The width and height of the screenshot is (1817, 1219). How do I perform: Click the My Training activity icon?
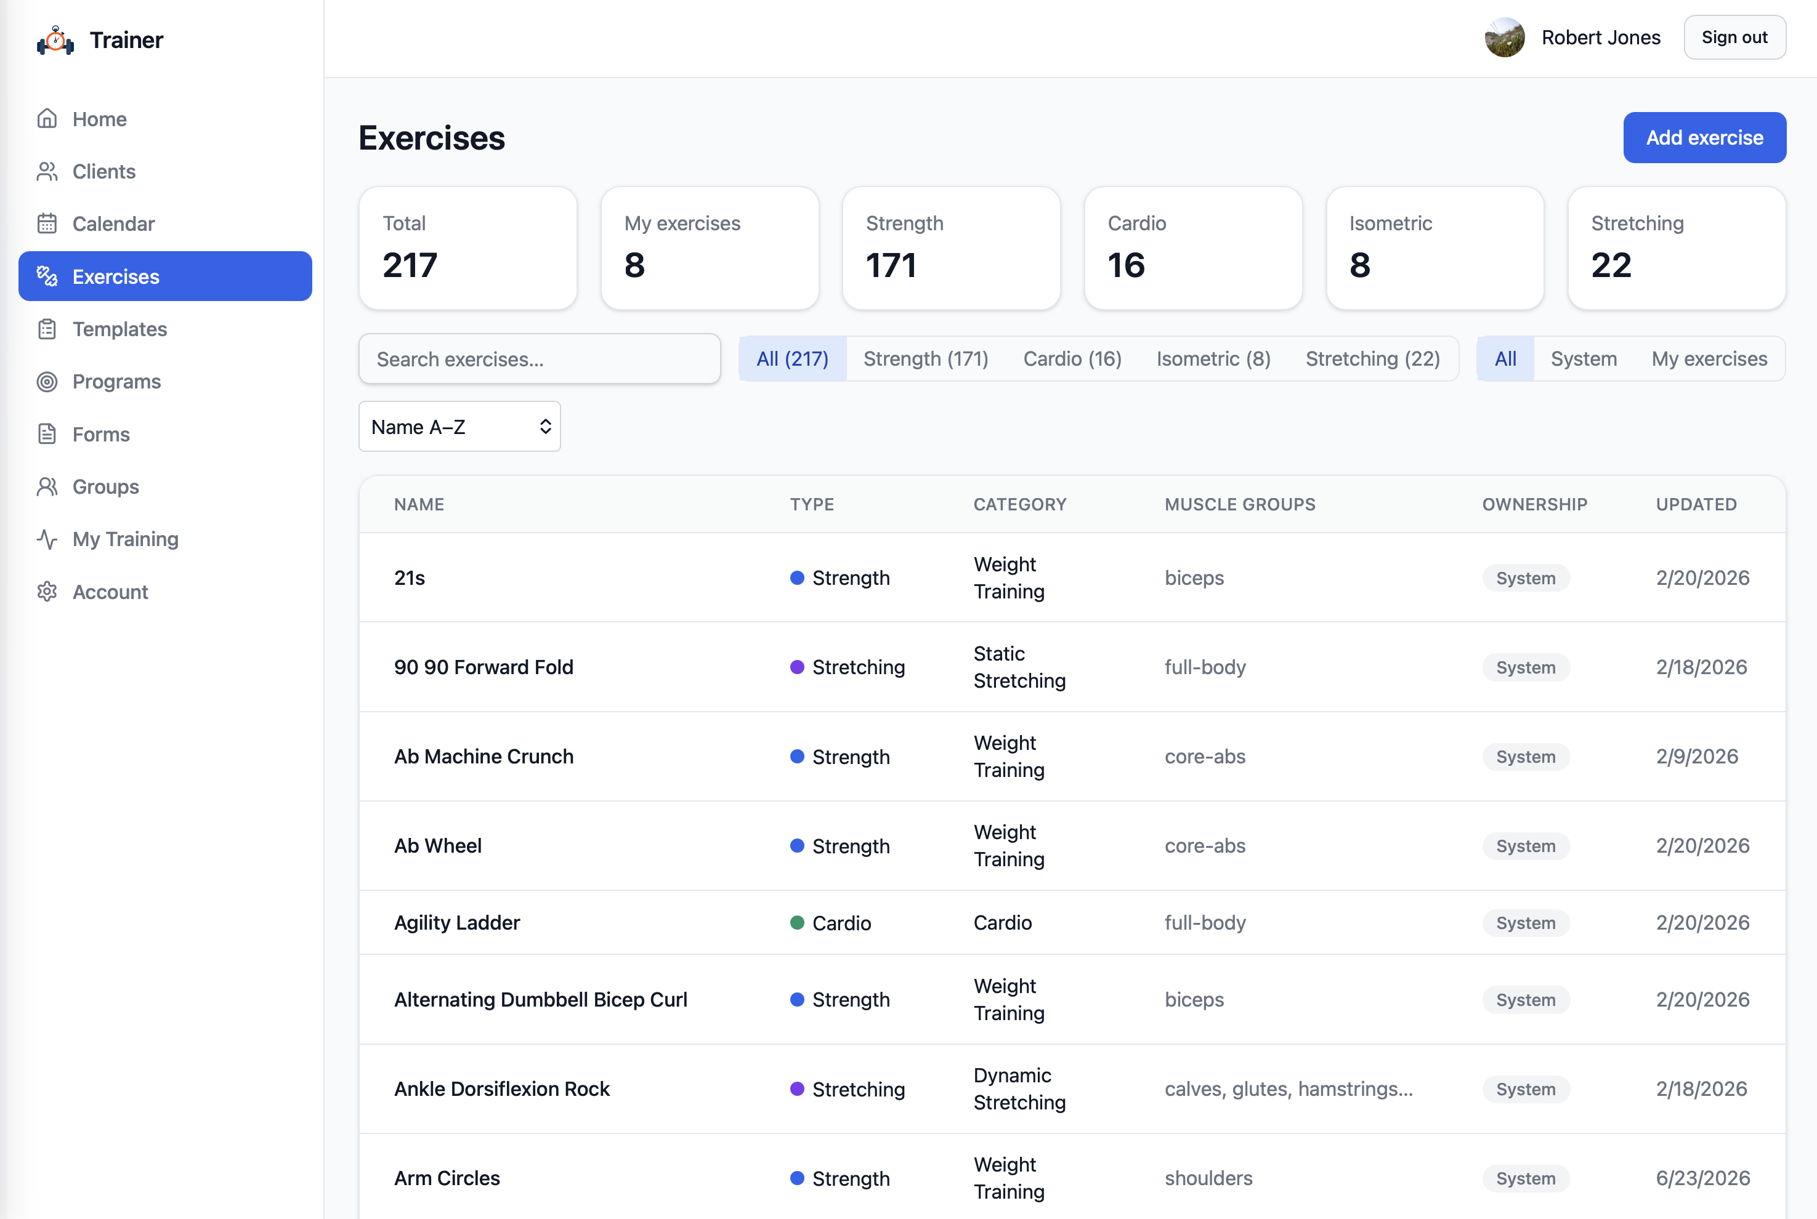tap(47, 539)
